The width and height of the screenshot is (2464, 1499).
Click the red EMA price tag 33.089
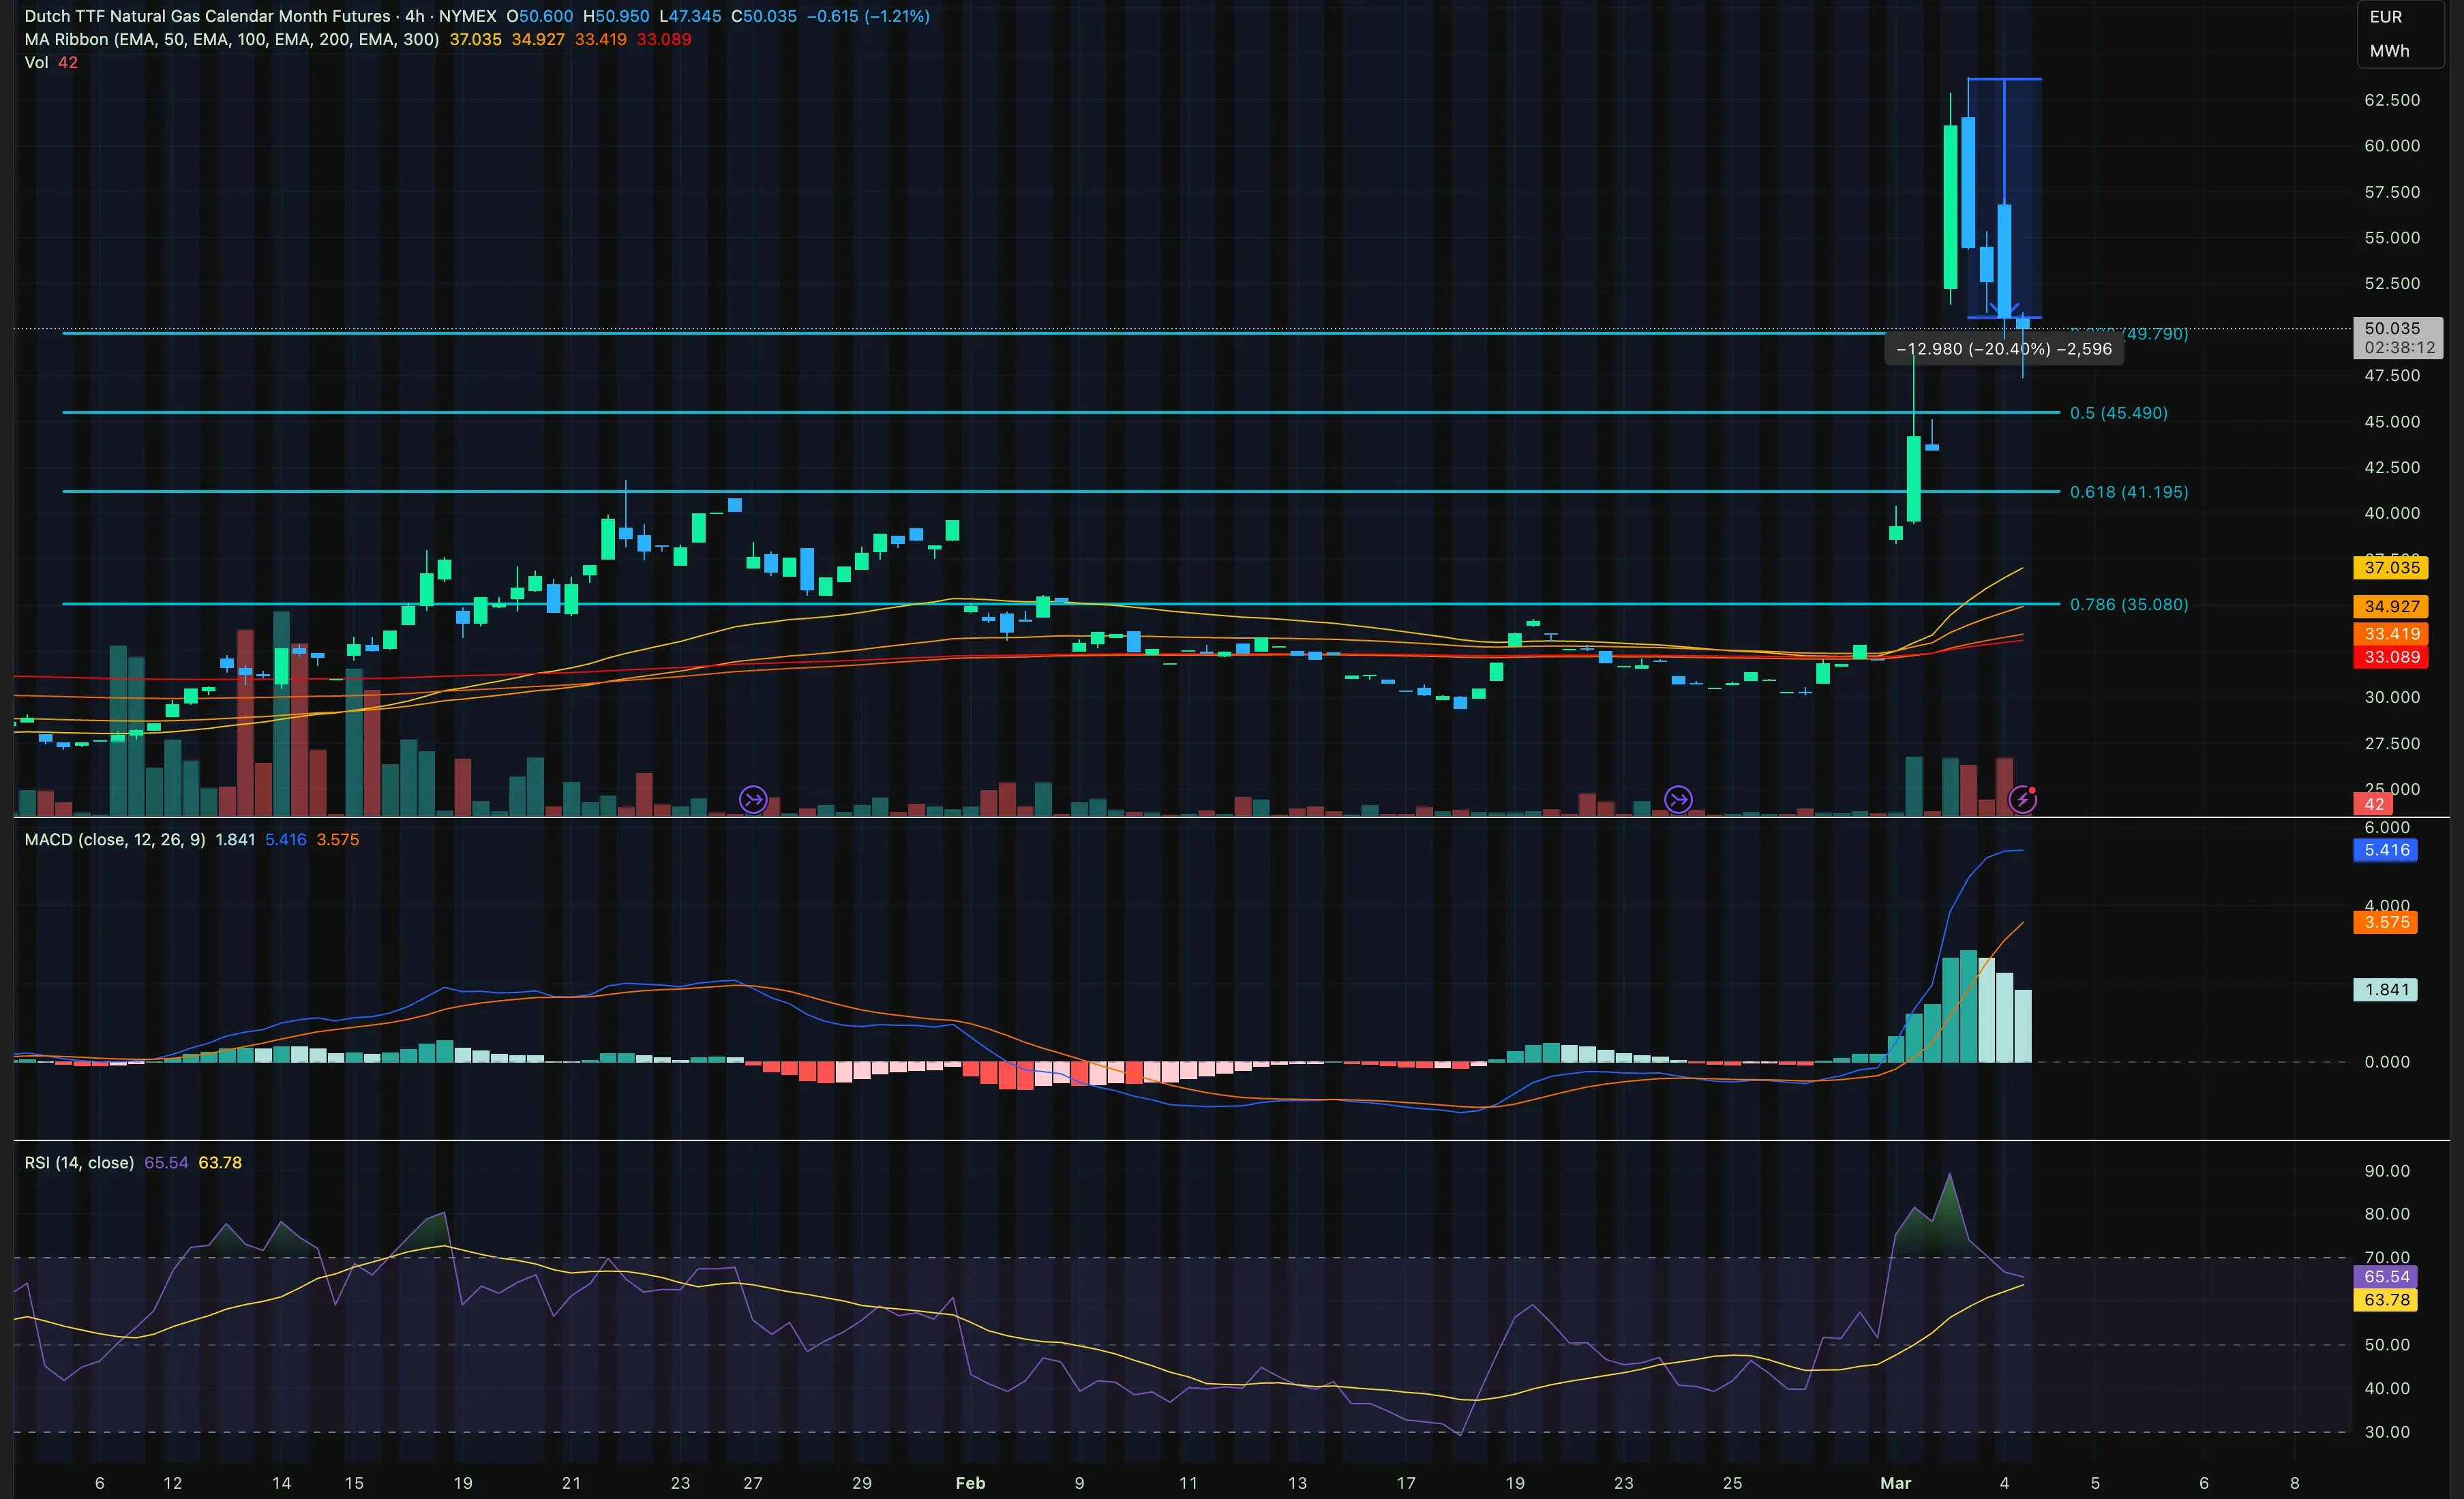(x=2391, y=657)
